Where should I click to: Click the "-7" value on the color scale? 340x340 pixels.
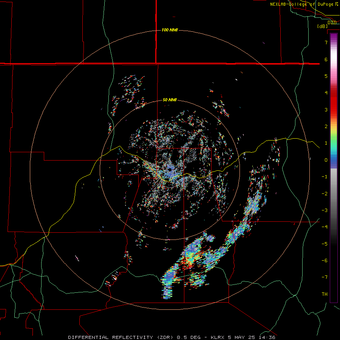[325, 277]
